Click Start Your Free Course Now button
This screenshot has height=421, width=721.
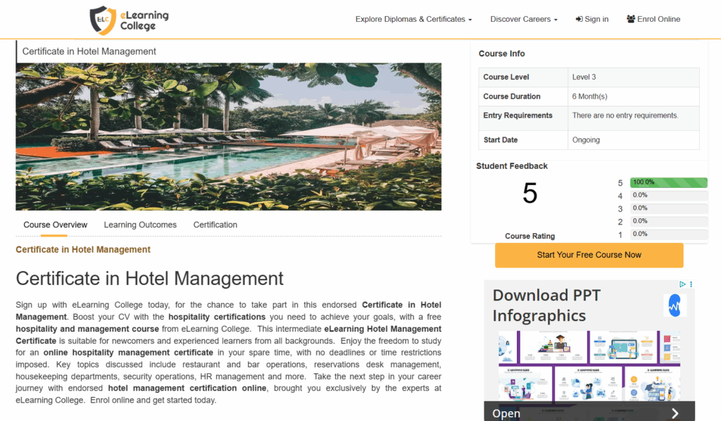589,255
